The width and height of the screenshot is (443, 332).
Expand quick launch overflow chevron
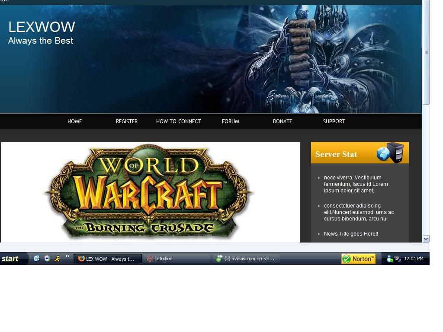(67, 256)
